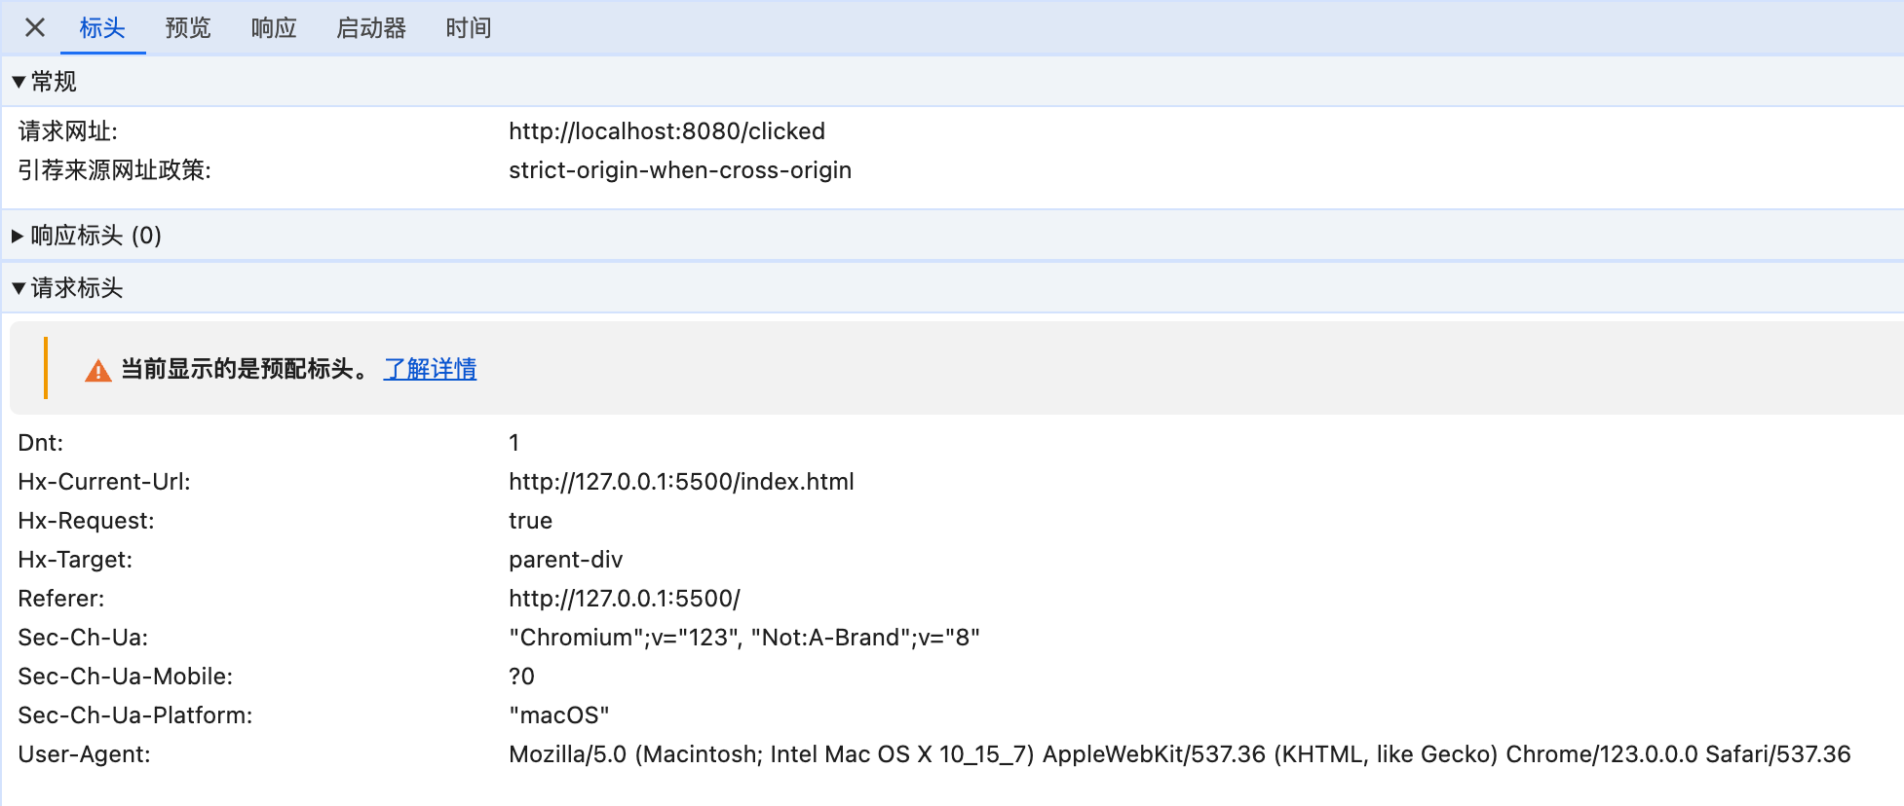Open the 了解详情 link

(430, 369)
